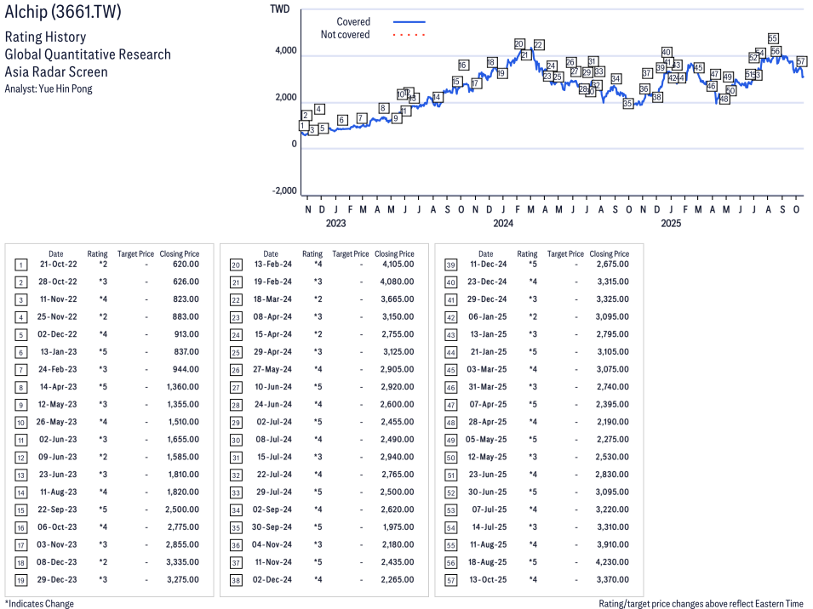
Task: Click the blue Covered legend line
Action: [409, 22]
